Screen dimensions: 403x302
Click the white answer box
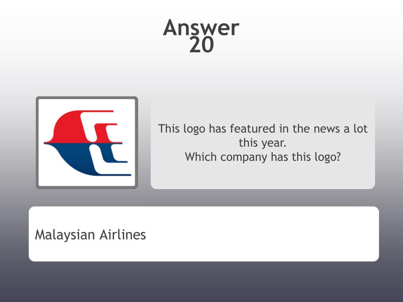click(204, 234)
